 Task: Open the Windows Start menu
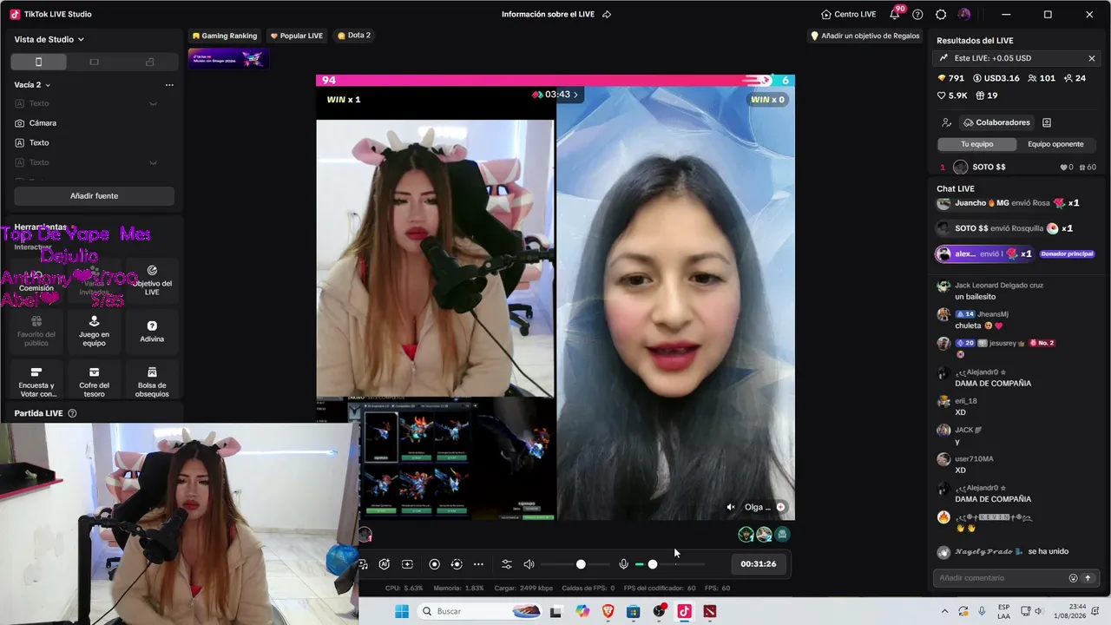point(402,612)
